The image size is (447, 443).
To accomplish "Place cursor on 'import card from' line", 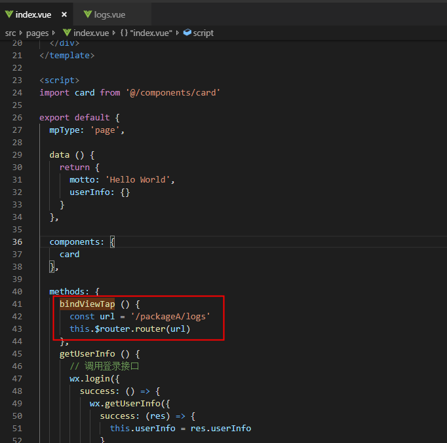I will click(130, 93).
